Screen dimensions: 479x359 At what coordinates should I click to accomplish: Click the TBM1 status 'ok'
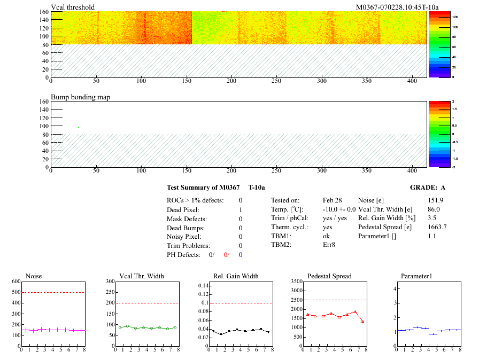(326, 236)
